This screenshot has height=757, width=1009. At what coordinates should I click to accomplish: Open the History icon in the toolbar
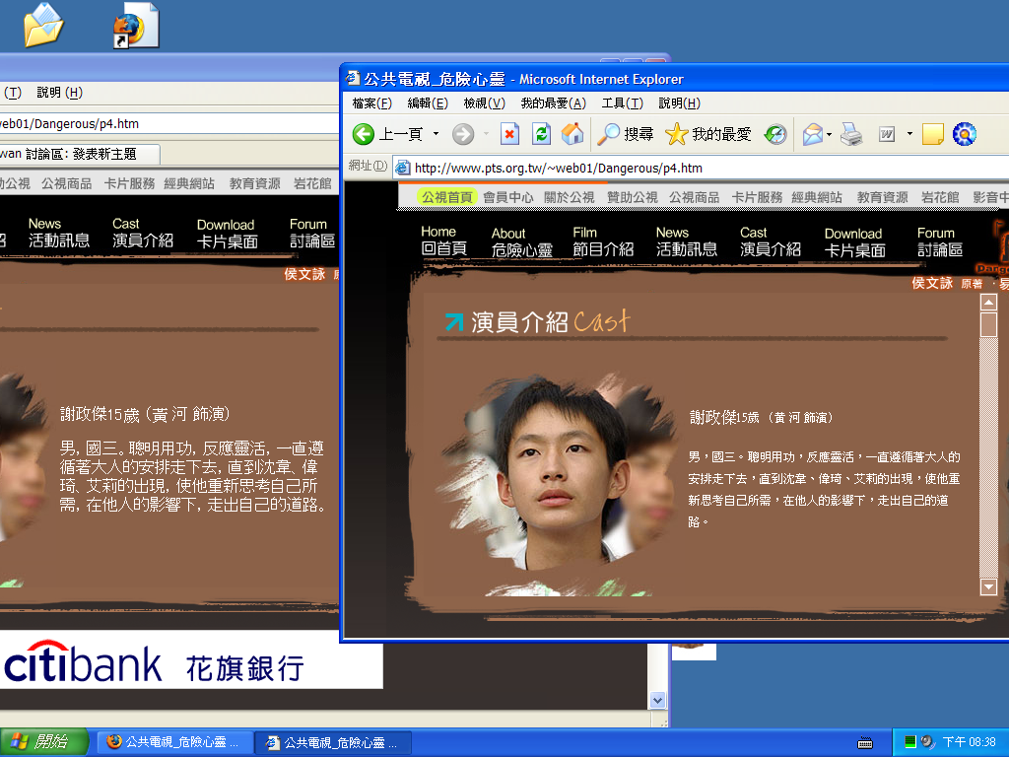pos(776,134)
